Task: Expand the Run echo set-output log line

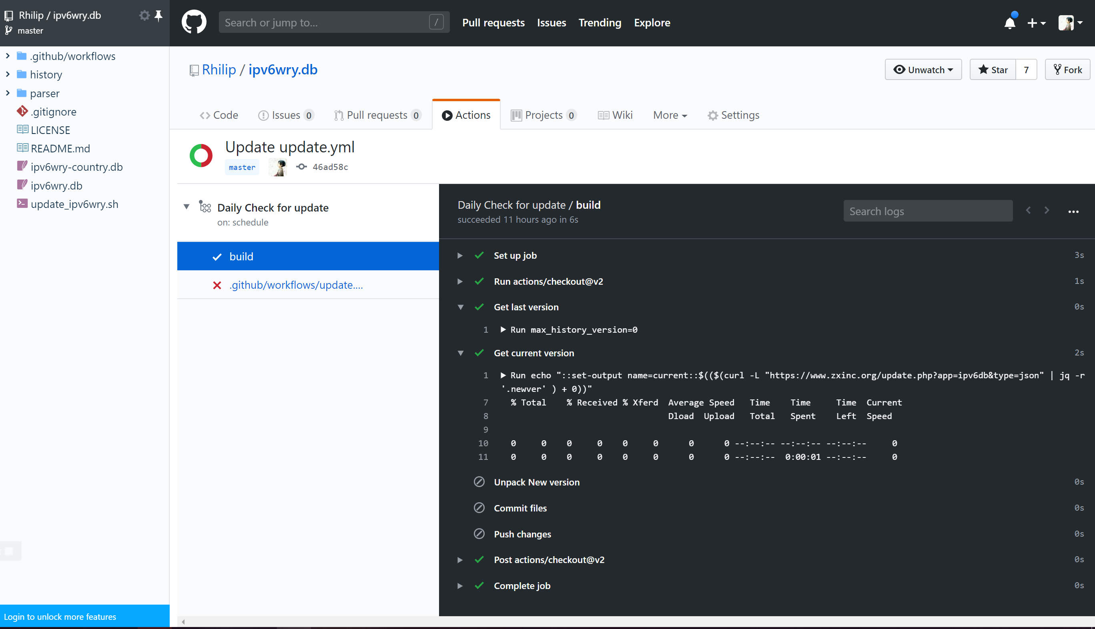Action: pyautogui.click(x=503, y=375)
